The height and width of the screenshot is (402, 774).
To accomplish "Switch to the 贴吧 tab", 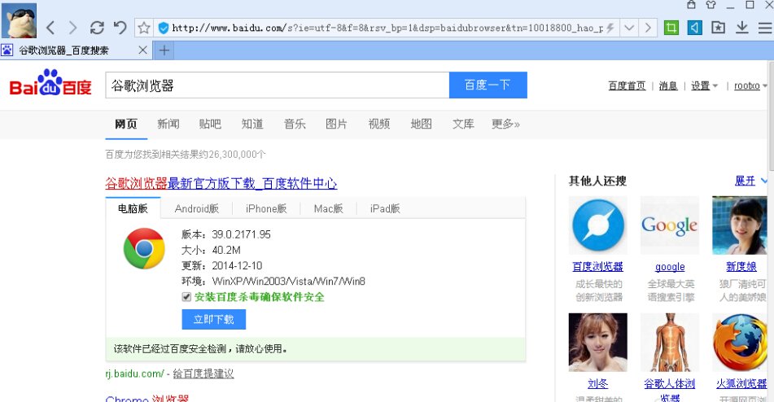I will tap(210, 125).
